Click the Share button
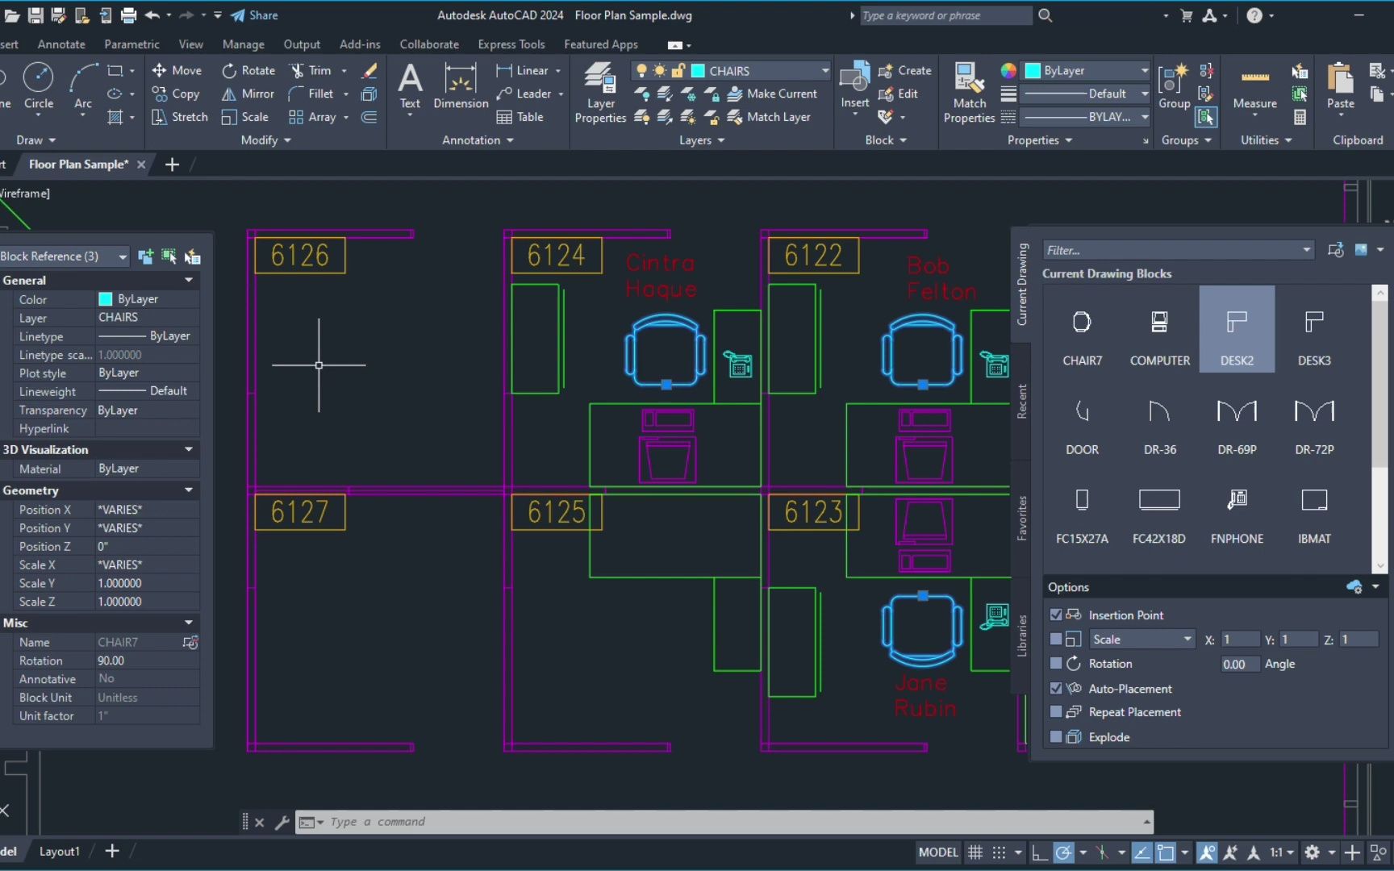 254,15
